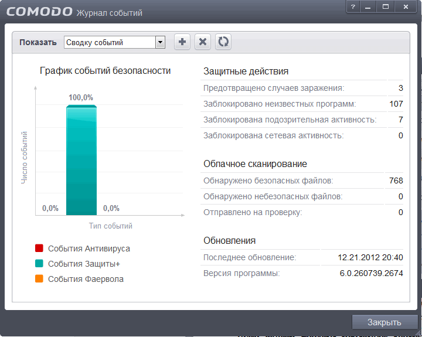This screenshot has width=422, height=337.
Task: Click teal События Защиты+ legend swatch
Action: click(39, 263)
